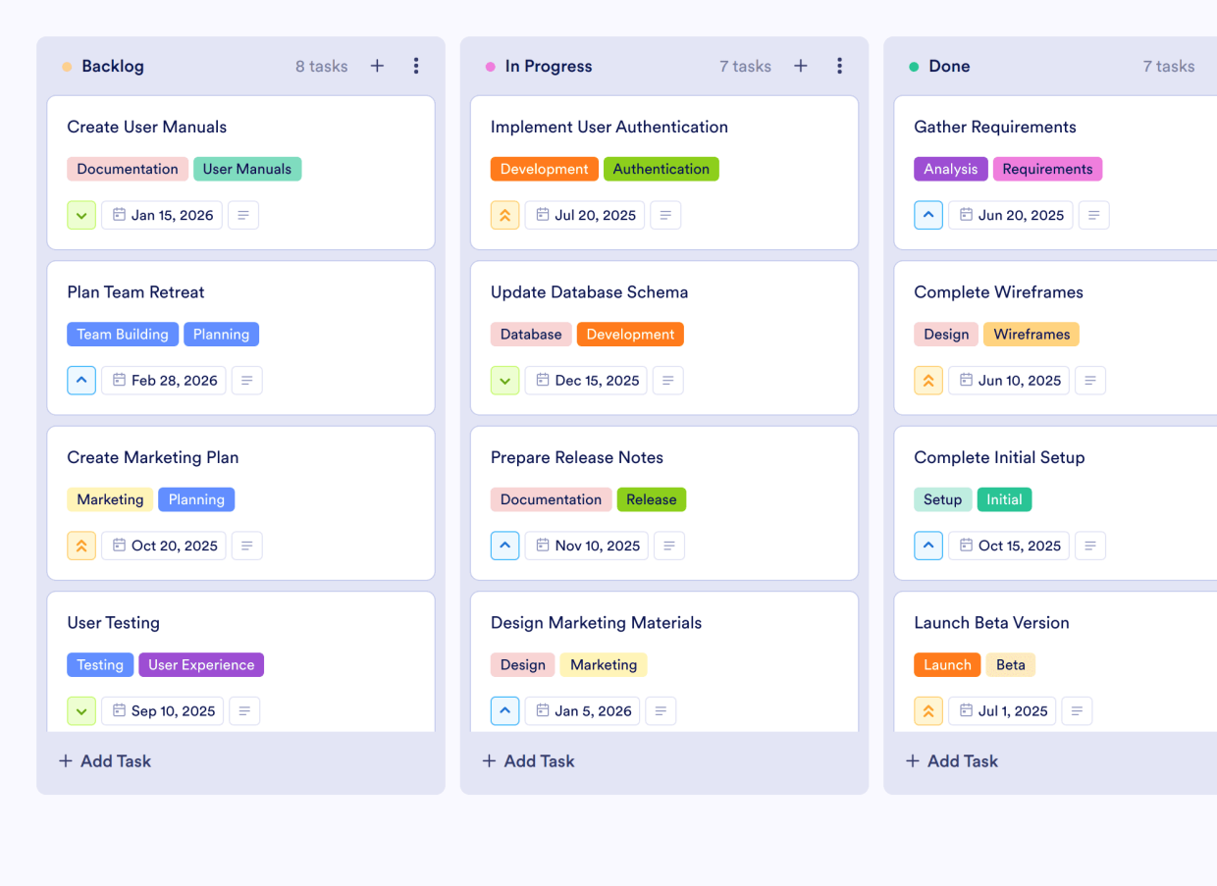This screenshot has height=886, width=1217.
Task: Open the calendar icon on Create User Manuals
Action: click(118, 215)
